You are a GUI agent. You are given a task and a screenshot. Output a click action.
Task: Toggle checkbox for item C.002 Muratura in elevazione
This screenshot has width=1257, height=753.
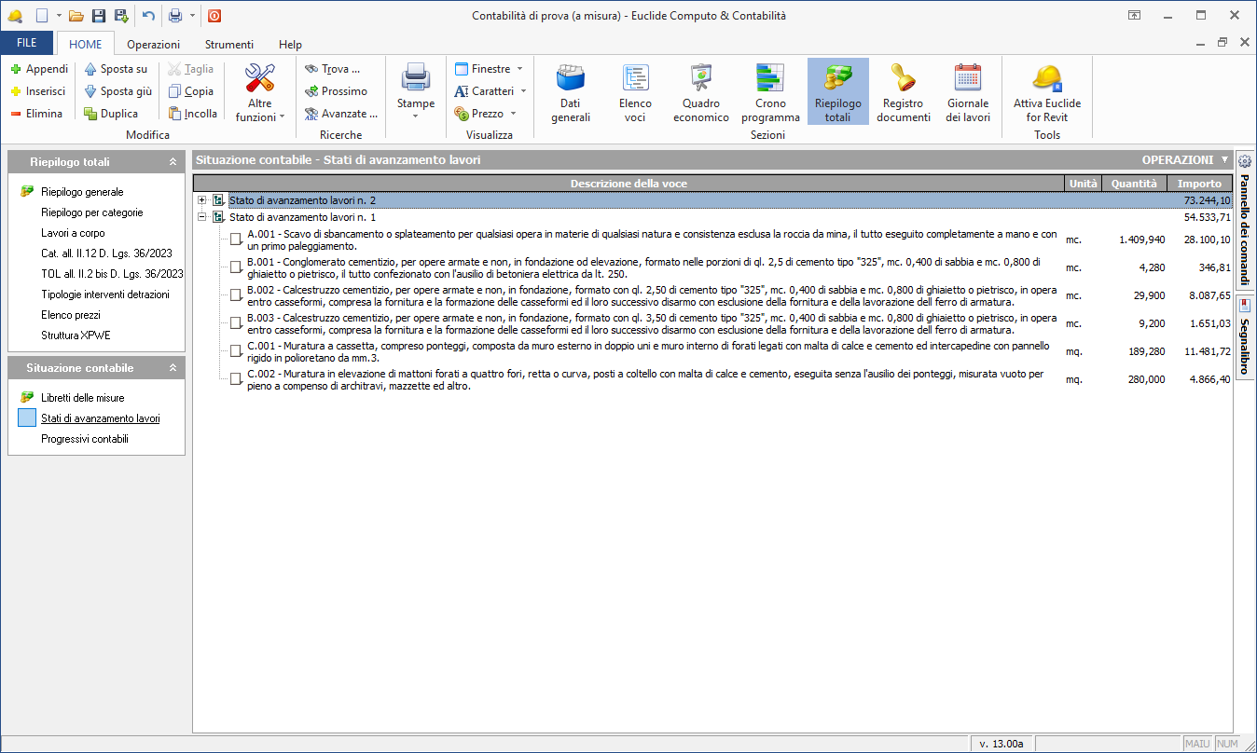click(236, 380)
